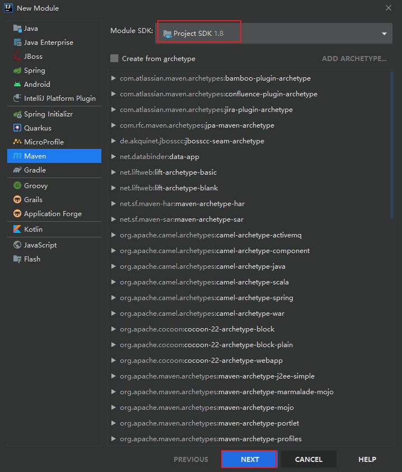The image size is (402, 472).
Task: Click the Spring leaf icon in sidebar
Action: pyautogui.click(x=17, y=71)
